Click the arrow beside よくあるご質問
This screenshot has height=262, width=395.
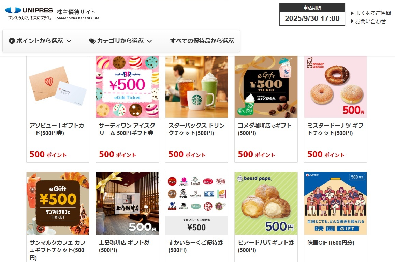pyautogui.click(x=352, y=13)
